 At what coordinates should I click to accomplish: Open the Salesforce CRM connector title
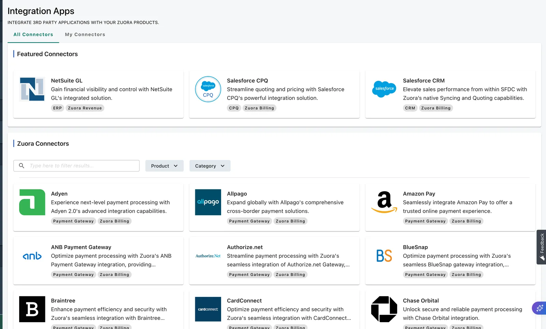coord(424,80)
